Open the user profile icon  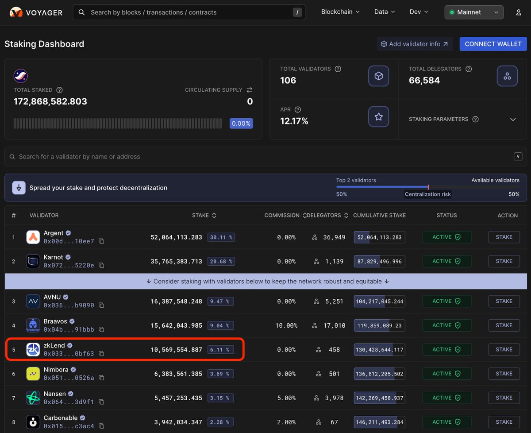coord(518,12)
